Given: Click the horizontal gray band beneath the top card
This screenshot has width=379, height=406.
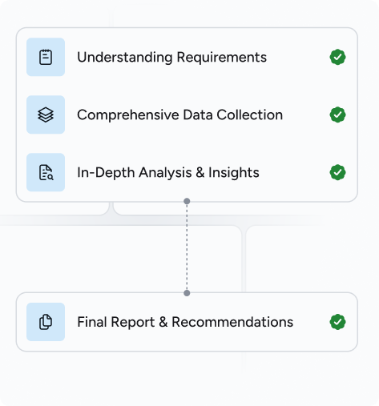Looking at the screenshot, I should coord(160,220).
